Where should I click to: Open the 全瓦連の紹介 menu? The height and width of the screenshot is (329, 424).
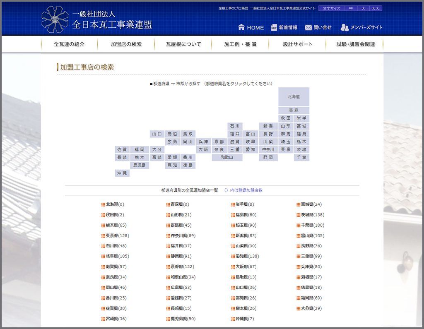click(x=69, y=44)
